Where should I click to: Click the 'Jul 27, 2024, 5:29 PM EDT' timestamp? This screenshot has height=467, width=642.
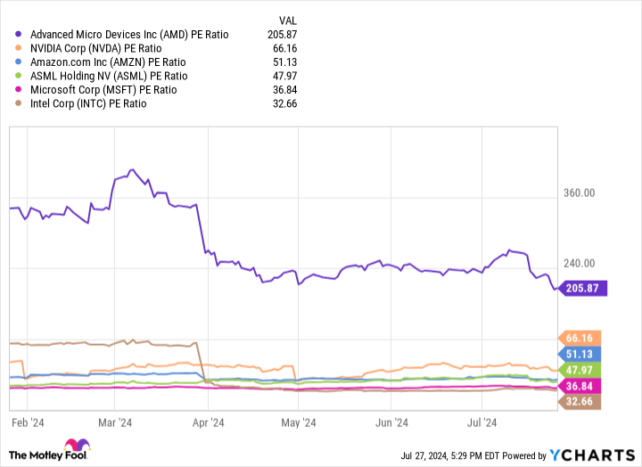point(450,455)
